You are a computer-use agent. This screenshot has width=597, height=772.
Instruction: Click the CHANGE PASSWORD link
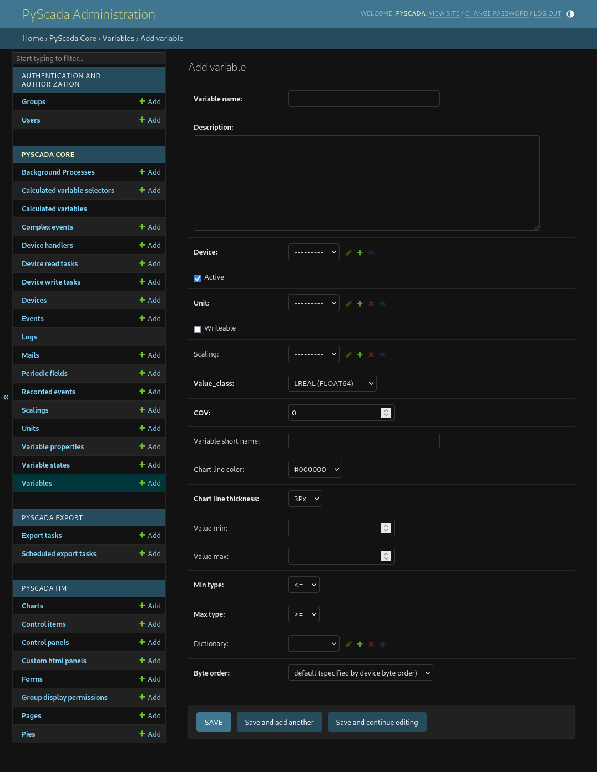pyautogui.click(x=497, y=14)
